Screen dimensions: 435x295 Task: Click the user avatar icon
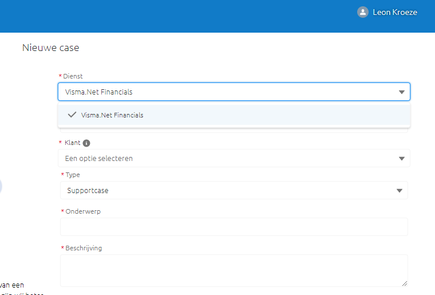[362, 12]
